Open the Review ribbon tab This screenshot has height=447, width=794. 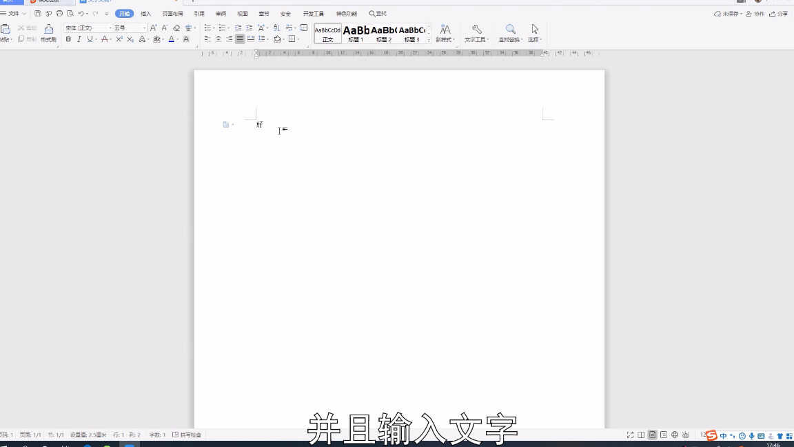pos(221,14)
